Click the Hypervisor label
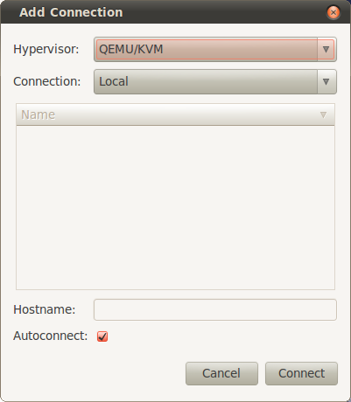The image size is (351, 402). pos(46,49)
